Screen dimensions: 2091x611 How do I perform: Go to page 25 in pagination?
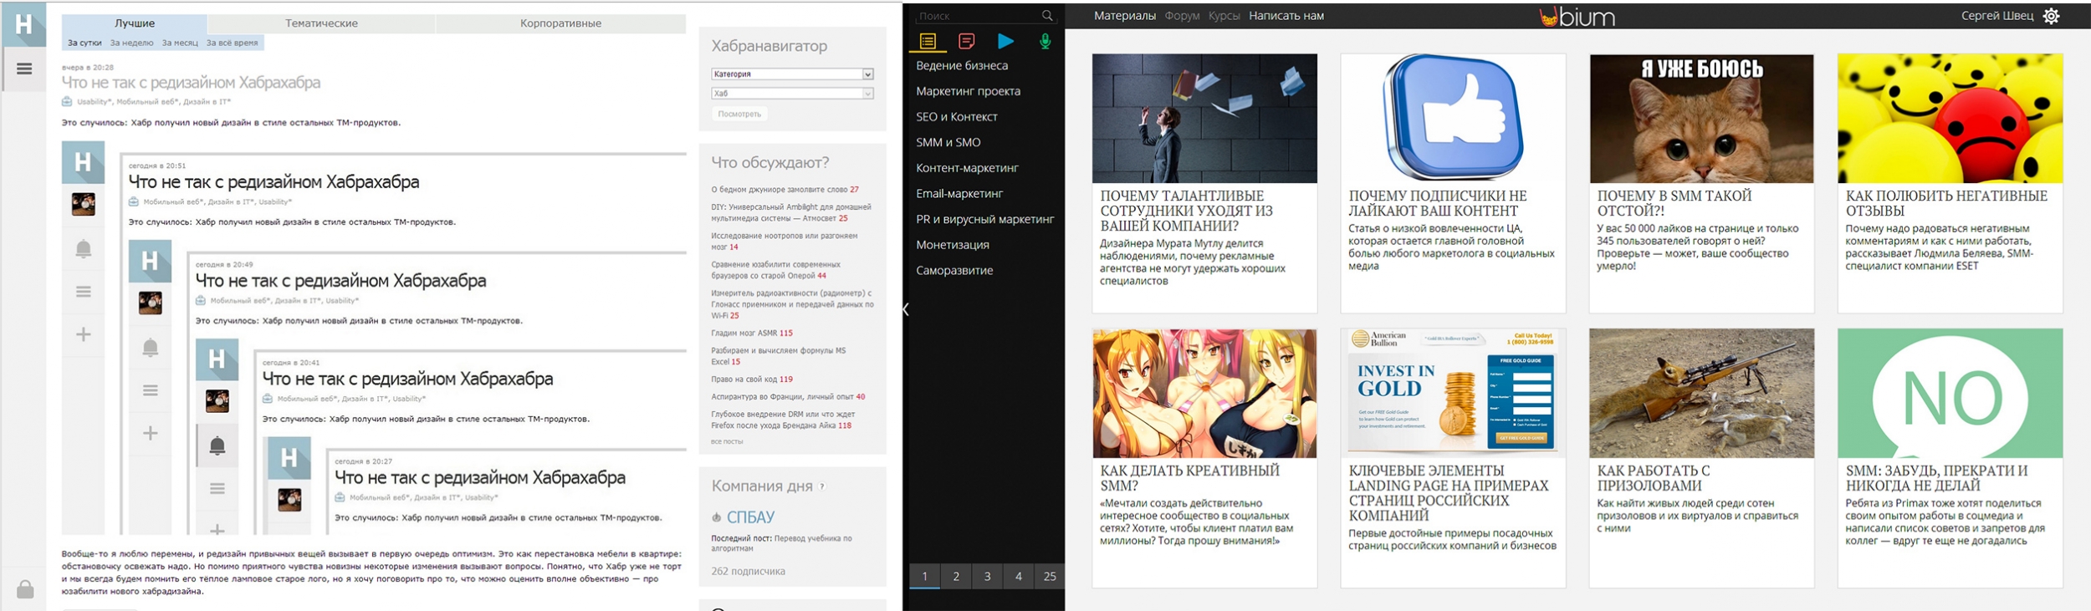pyautogui.click(x=1049, y=576)
